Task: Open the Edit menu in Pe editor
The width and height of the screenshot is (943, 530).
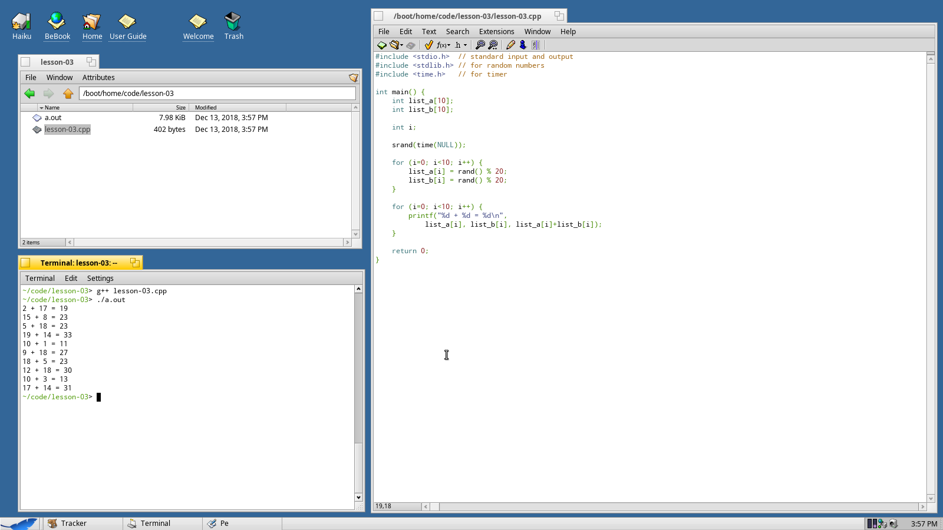Action: pyautogui.click(x=405, y=32)
